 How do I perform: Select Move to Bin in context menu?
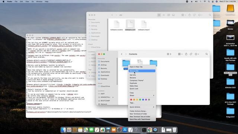(x=142, y=71)
